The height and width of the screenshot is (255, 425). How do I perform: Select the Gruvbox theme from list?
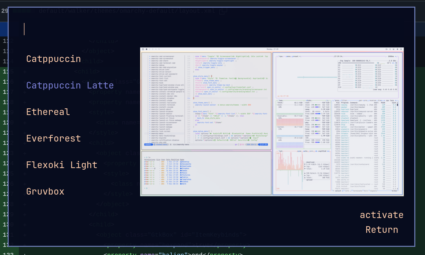tap(45, 192)
